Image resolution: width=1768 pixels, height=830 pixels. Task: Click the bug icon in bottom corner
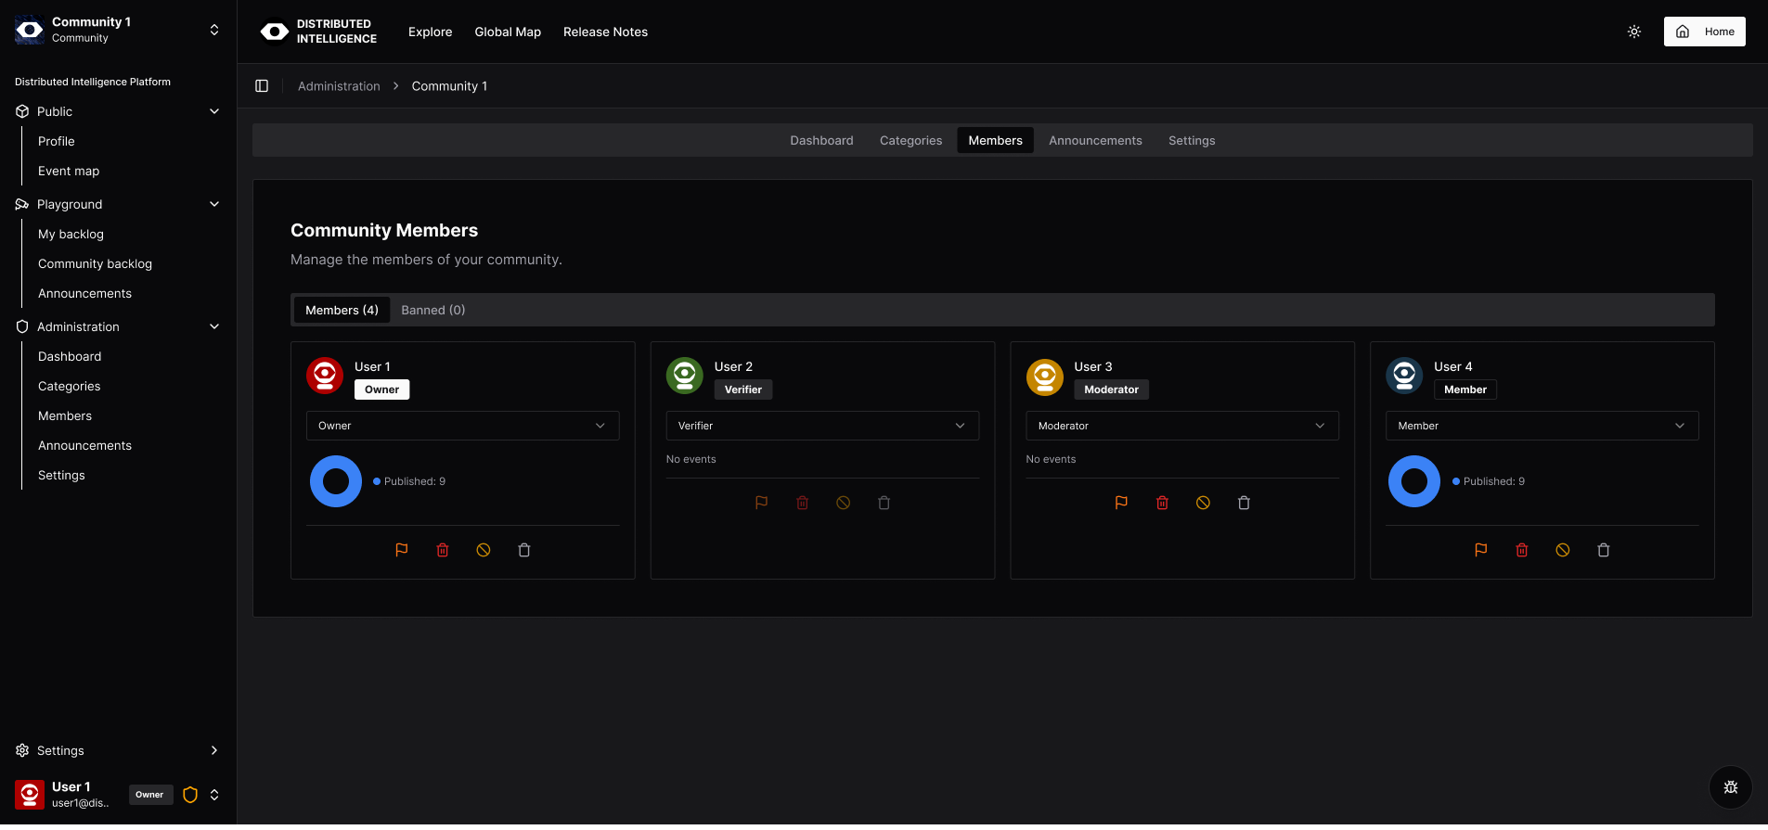tap(1730, 787)
